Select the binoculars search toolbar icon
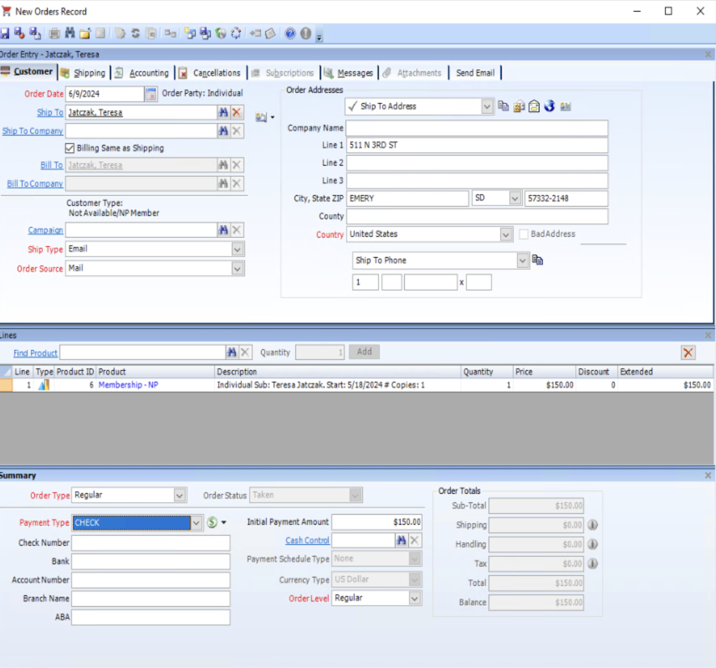 70,33
